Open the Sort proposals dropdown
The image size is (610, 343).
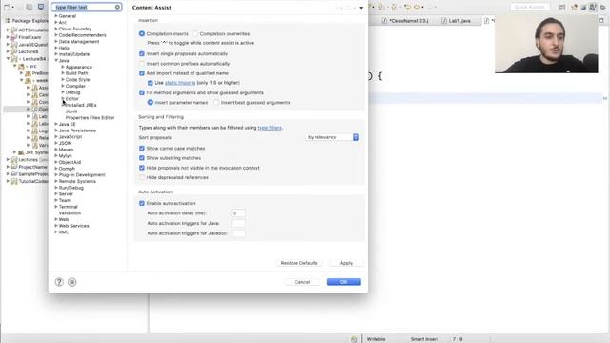point(333,137)
